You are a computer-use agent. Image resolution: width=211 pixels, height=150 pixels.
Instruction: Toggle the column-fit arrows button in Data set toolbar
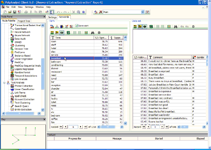(145, 26)
